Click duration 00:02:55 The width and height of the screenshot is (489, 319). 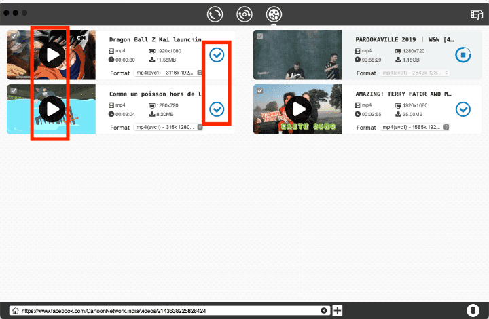click(372, 114)
